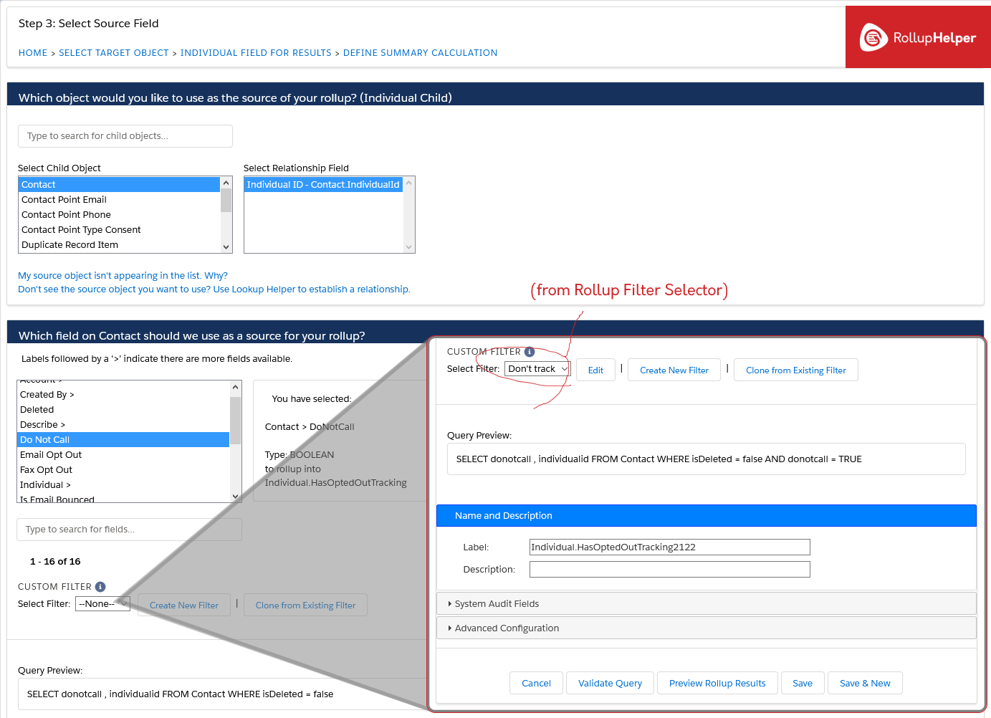Expand the Created By > field
Screen dimensions: 991x718
pos(123,395)
